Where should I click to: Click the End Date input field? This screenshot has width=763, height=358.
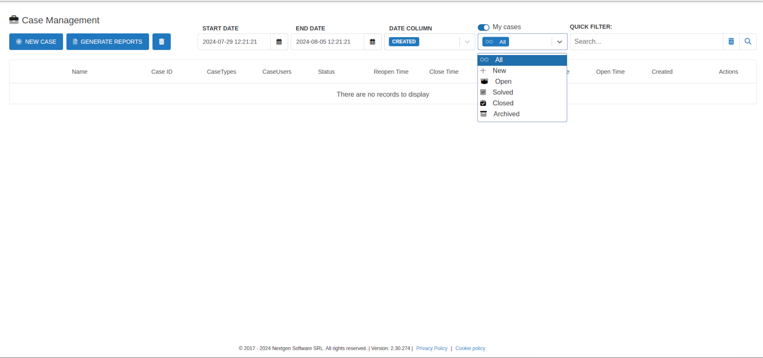click(328, 42)
